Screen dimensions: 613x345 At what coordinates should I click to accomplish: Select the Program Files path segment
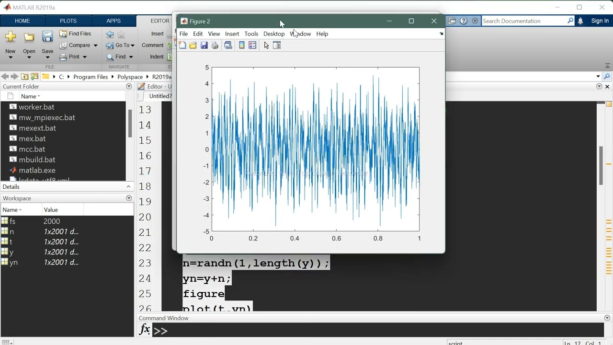[x=91, y=77]
